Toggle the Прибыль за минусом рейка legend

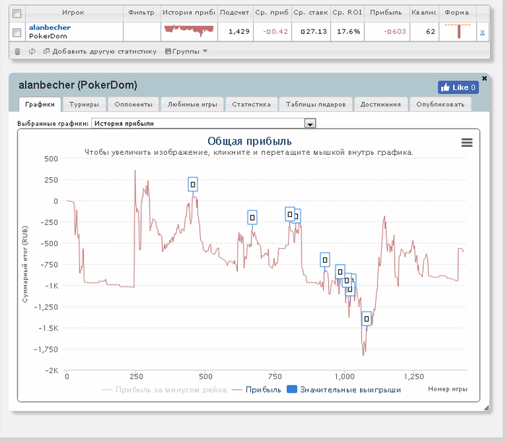[x=164, y=390]
